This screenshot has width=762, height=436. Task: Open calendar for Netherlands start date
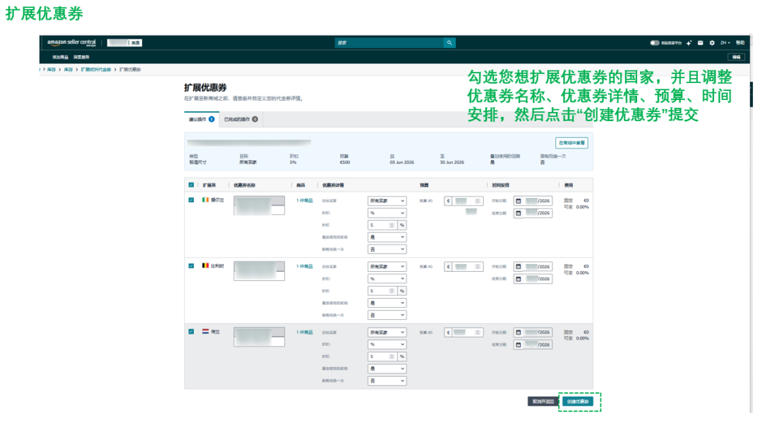[x=519, y=332]
